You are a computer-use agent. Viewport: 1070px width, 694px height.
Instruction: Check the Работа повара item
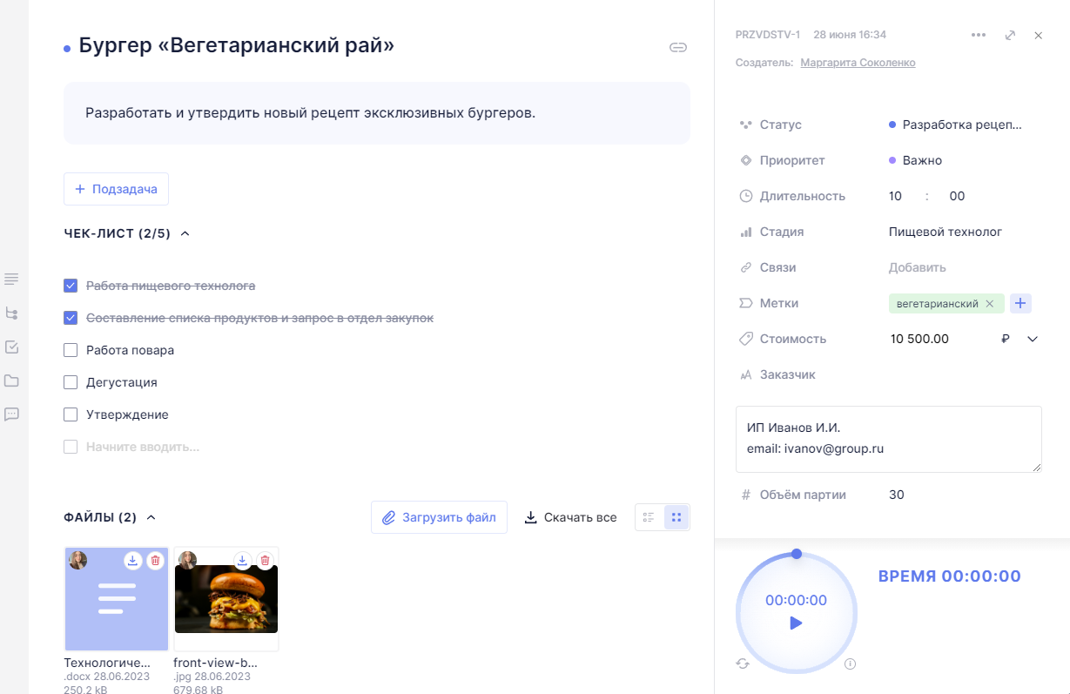tap(71, 350)
